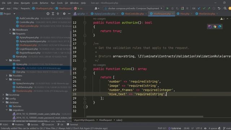This screenshot has width=231, height=130.
Task: Click Collapse All icon in Project panel
Action: click(x=58, y=14)
